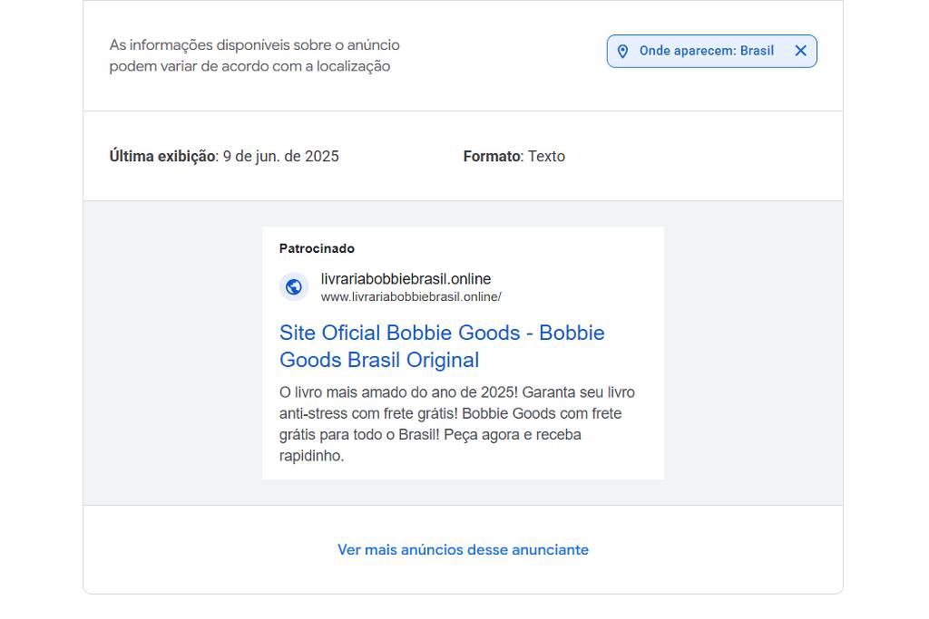Screen dimensions: 929x619
Task: Click the word "rapidinho." in the ad
Action: tap(311, 456)
